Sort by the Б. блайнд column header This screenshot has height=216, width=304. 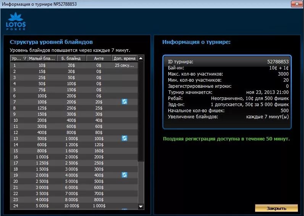(71, 58)
